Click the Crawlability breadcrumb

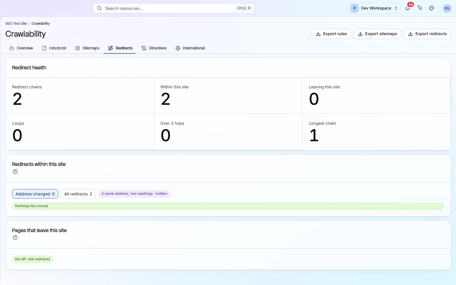click(x=41, y=23)
